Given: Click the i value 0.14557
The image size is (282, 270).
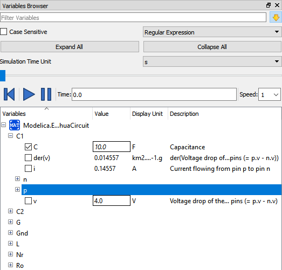Looking at the screenshot, I should [105, 169].
